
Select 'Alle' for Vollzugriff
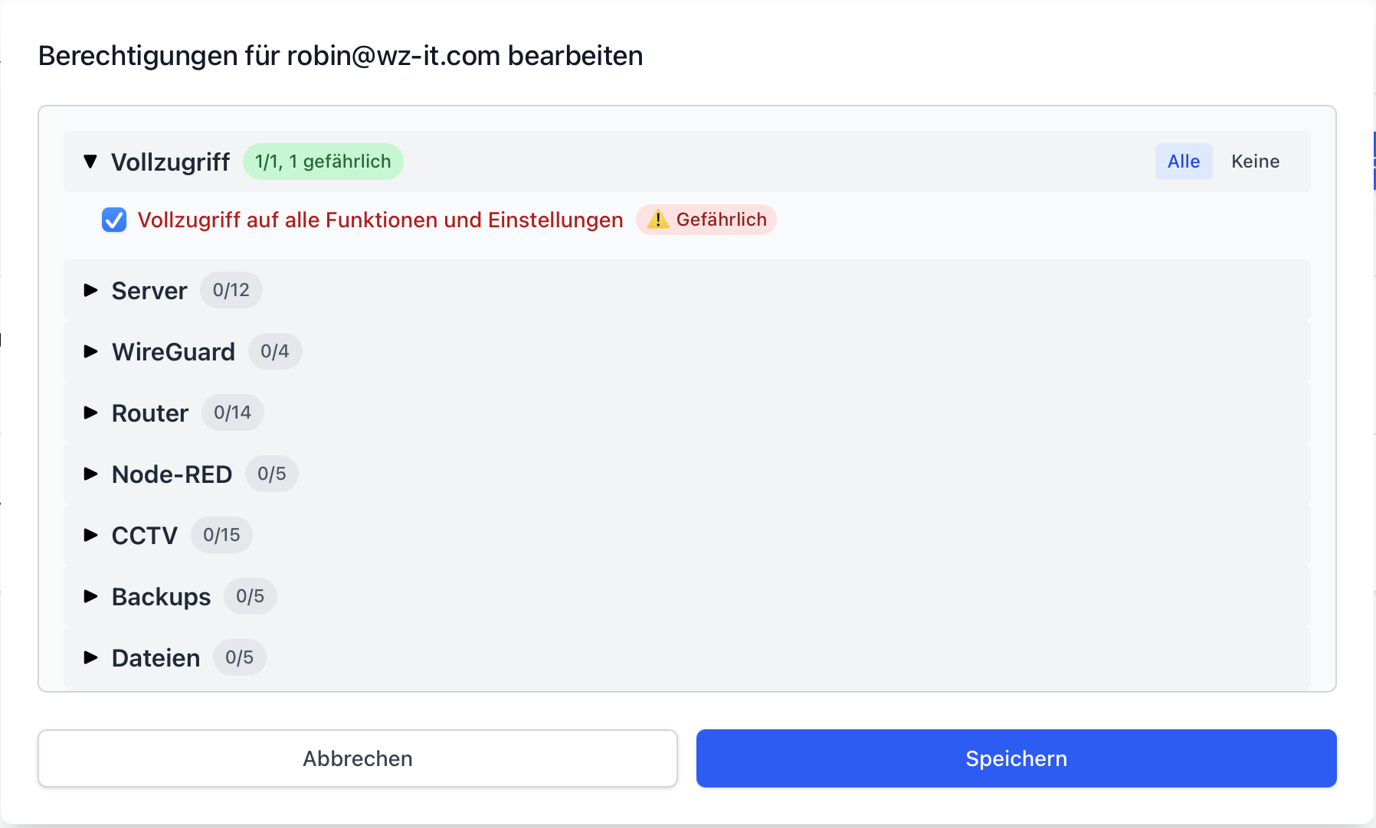[x=1183, y=161]
